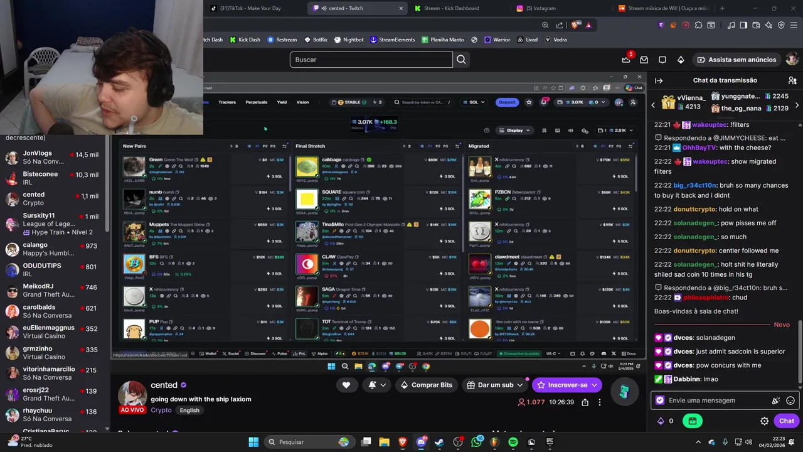Click the Comprar Bits button
The width and height of the screenshot is (803, 452).
click(426, 385)
